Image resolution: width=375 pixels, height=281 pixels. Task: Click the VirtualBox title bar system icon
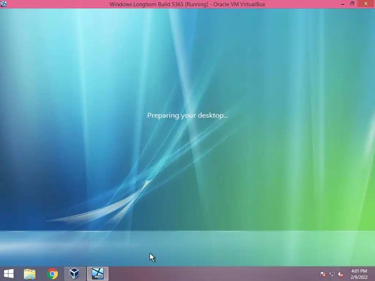[x=4, y=4]
